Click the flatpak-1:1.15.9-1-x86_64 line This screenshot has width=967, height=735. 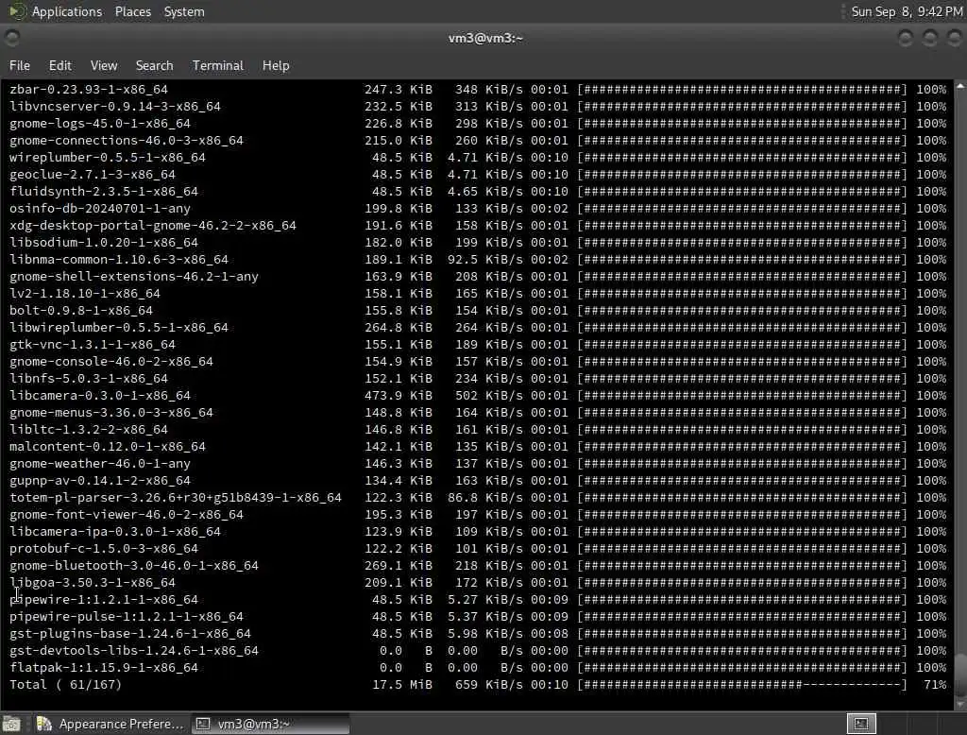[478, 668]
